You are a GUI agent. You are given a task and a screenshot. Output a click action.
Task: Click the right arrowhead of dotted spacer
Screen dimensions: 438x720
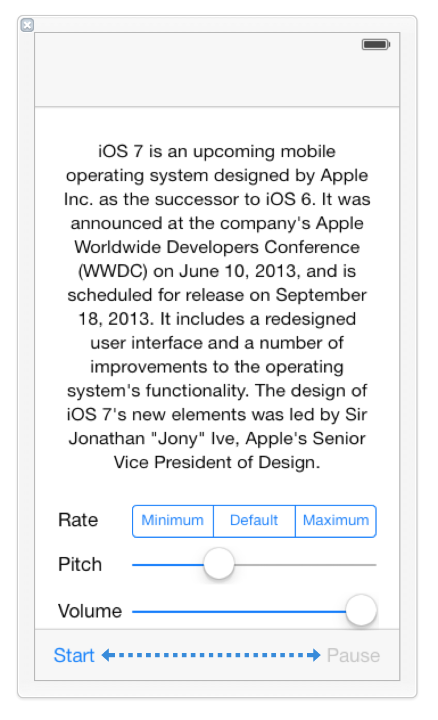pyautogui.click(x=316, y=656)
